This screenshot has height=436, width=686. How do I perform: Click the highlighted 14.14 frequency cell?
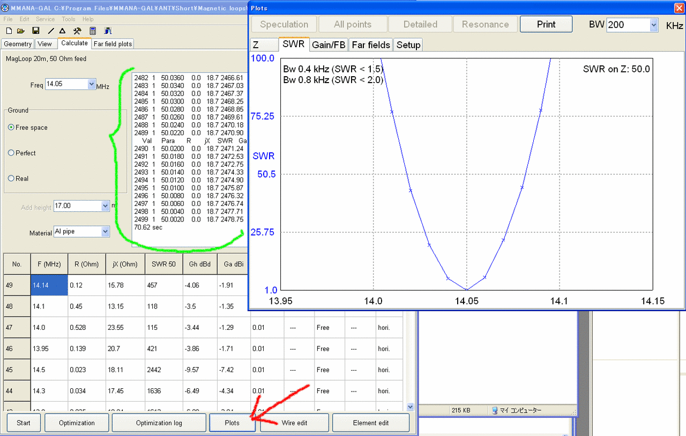tap(49, 285)
